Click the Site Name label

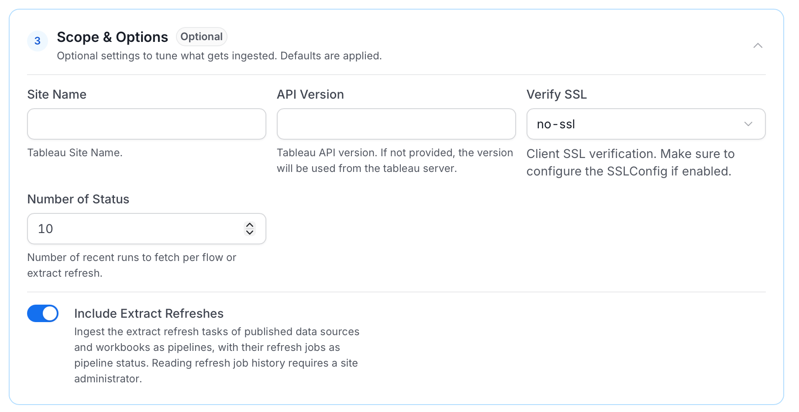(57, 94)
